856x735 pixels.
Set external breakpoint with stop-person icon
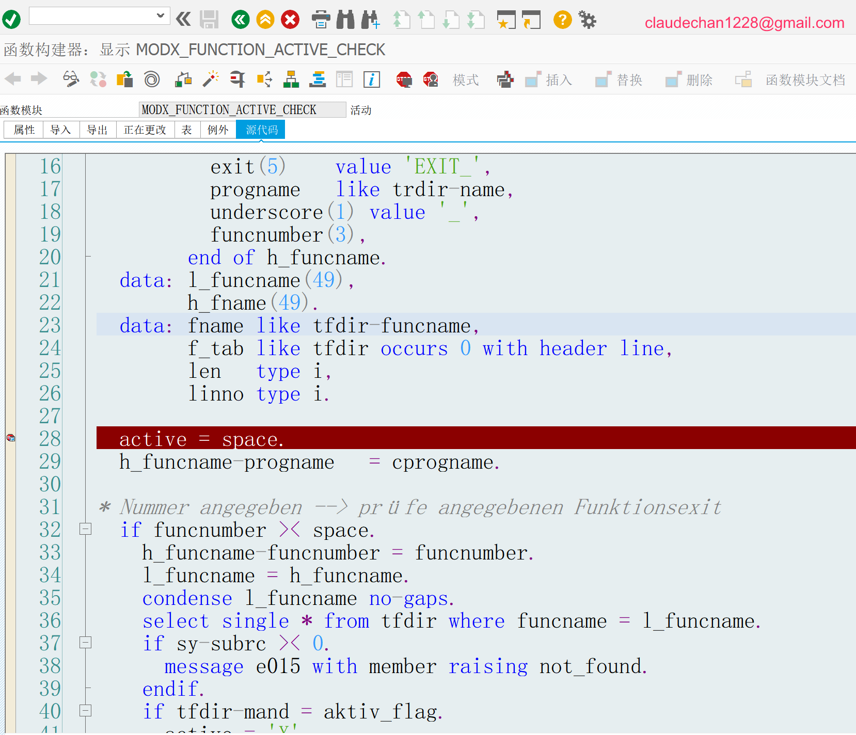(x=430, y=79)
